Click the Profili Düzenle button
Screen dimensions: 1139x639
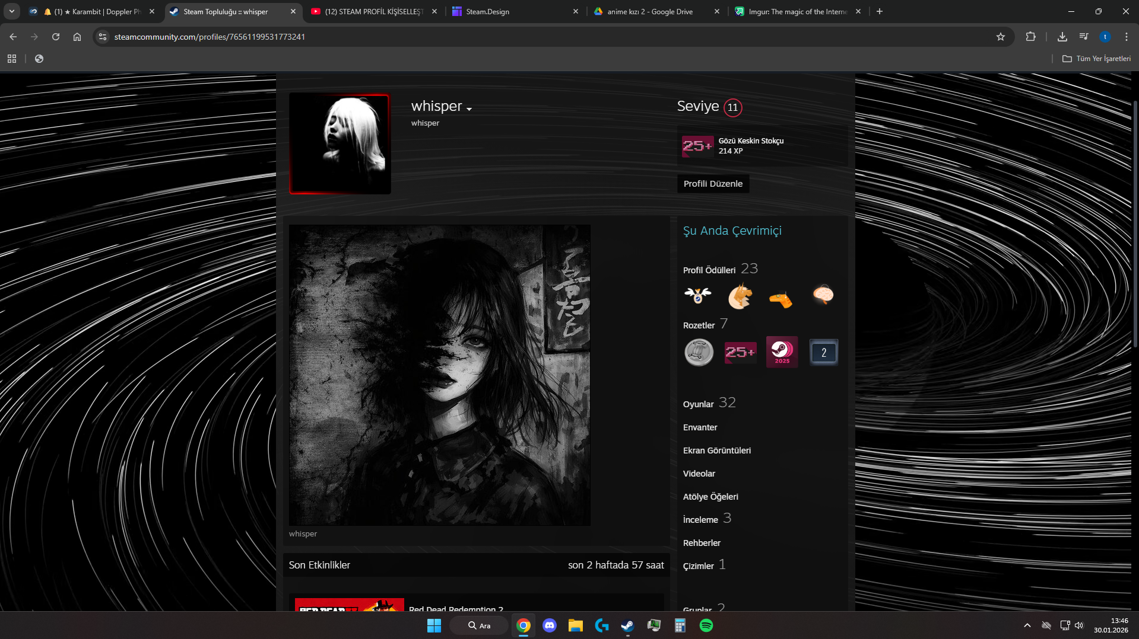pos(713,184)
